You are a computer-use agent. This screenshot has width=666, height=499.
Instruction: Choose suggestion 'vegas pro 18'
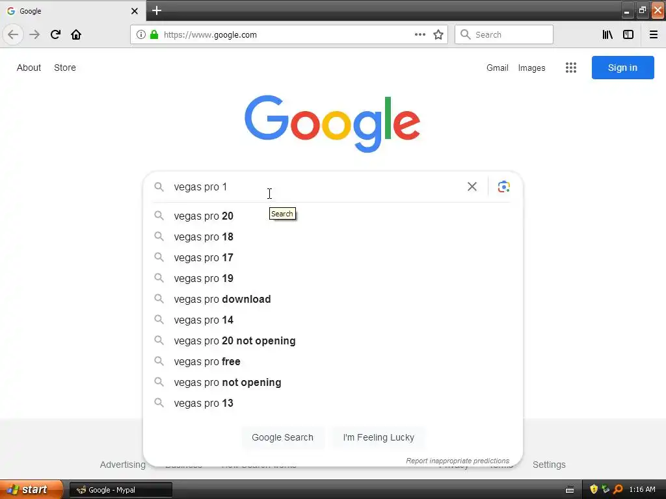click(x=332, y=237)
